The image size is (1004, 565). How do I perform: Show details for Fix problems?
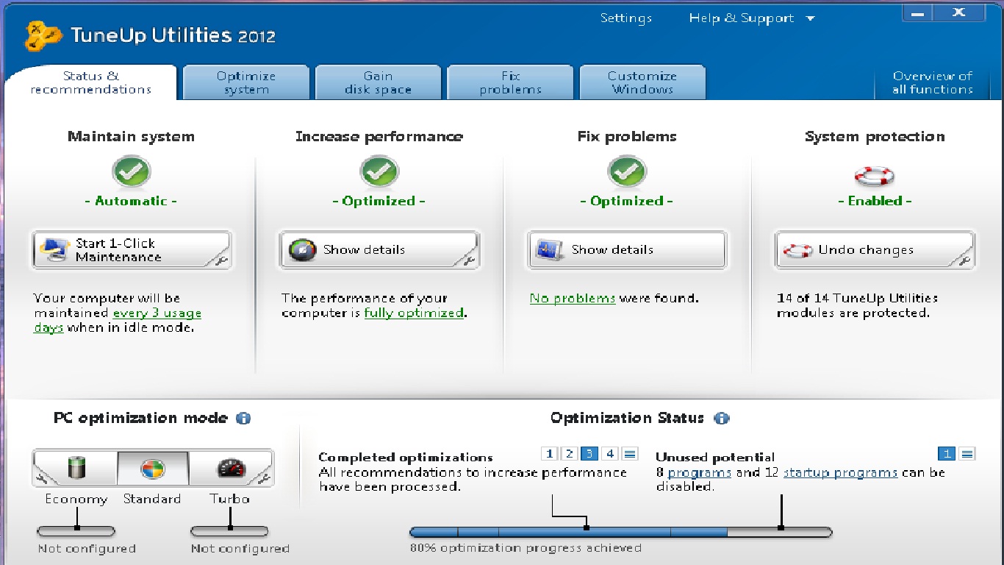[627, 250]
